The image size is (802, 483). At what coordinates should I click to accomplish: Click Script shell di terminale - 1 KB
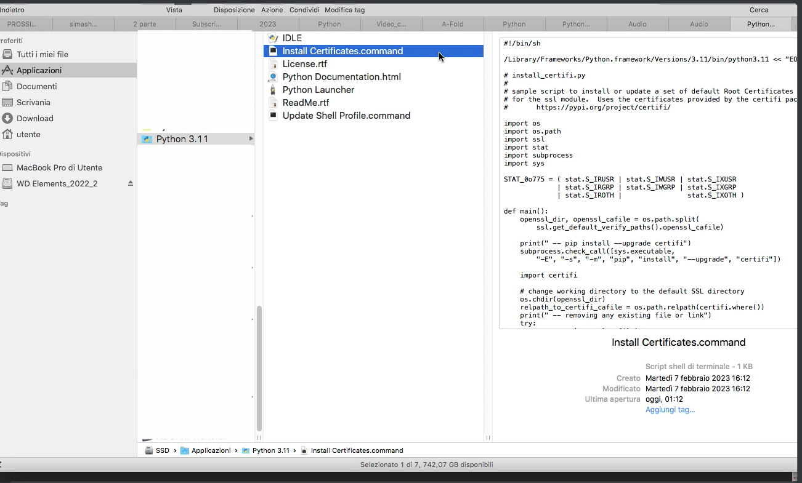699,367
